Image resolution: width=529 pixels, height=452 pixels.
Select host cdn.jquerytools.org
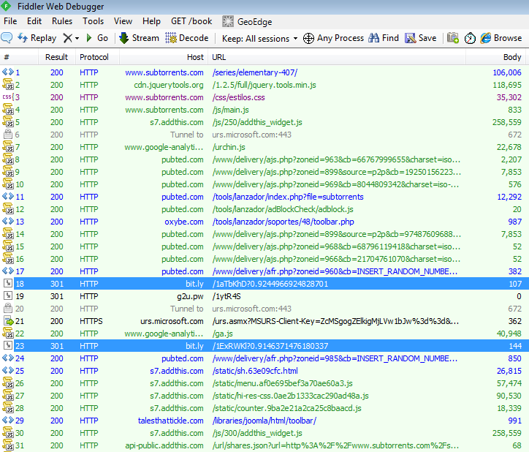click(x=169, y=85)
